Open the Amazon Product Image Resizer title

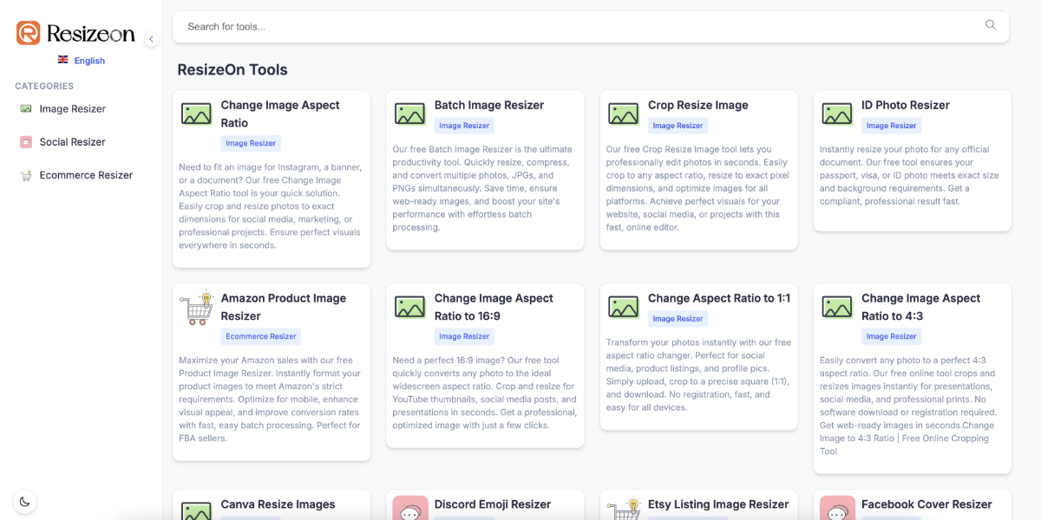[284, 307]
